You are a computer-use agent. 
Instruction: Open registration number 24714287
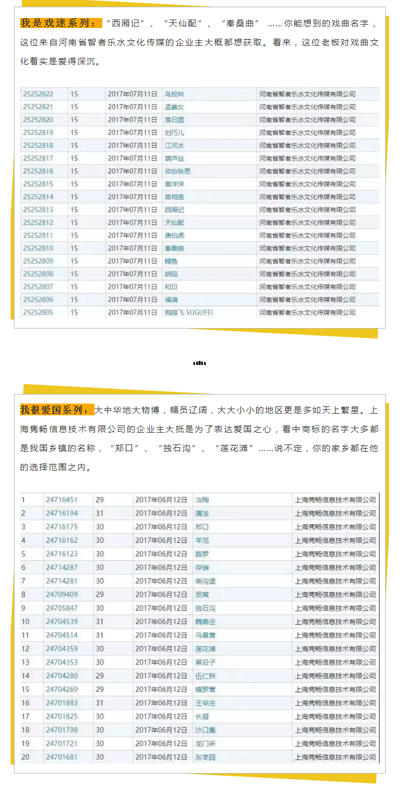coord(61,568)
